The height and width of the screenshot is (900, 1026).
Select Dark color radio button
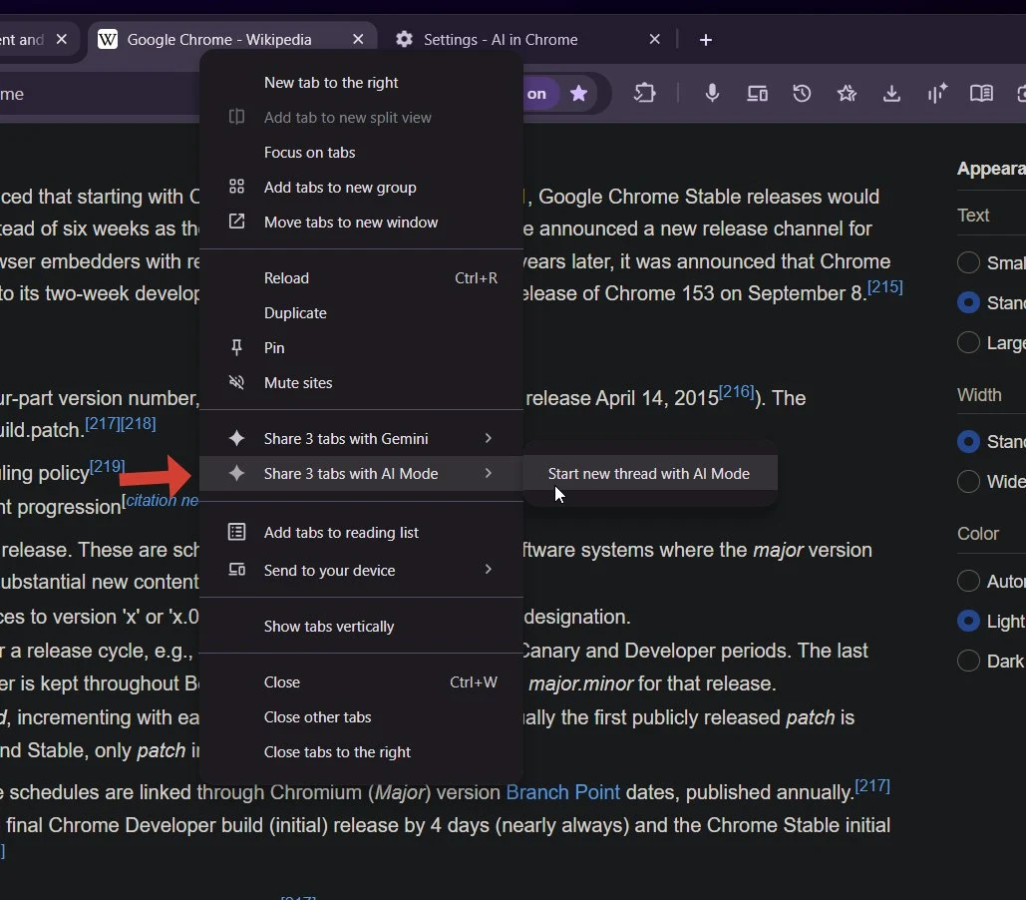(x=968, y=661)
